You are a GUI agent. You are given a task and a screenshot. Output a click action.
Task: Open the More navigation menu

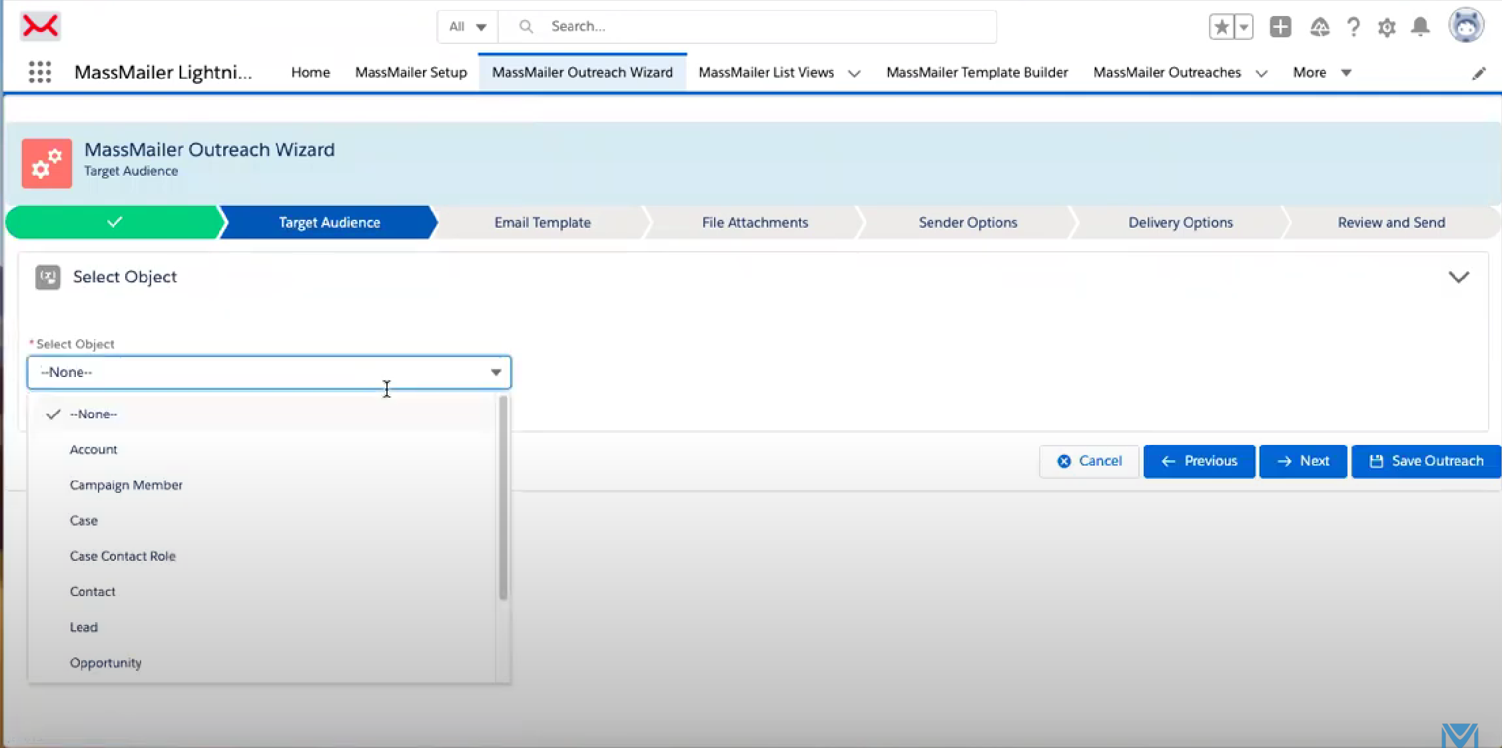pos(1322,72)
